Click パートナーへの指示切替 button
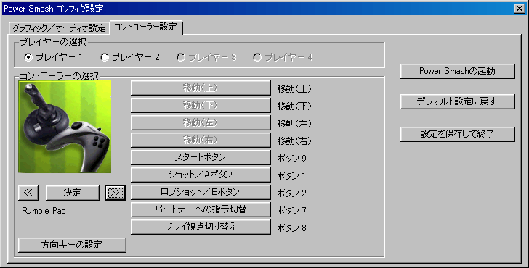Image resolution: width=529 pixels, height=268 pixels. pos(201,209)
